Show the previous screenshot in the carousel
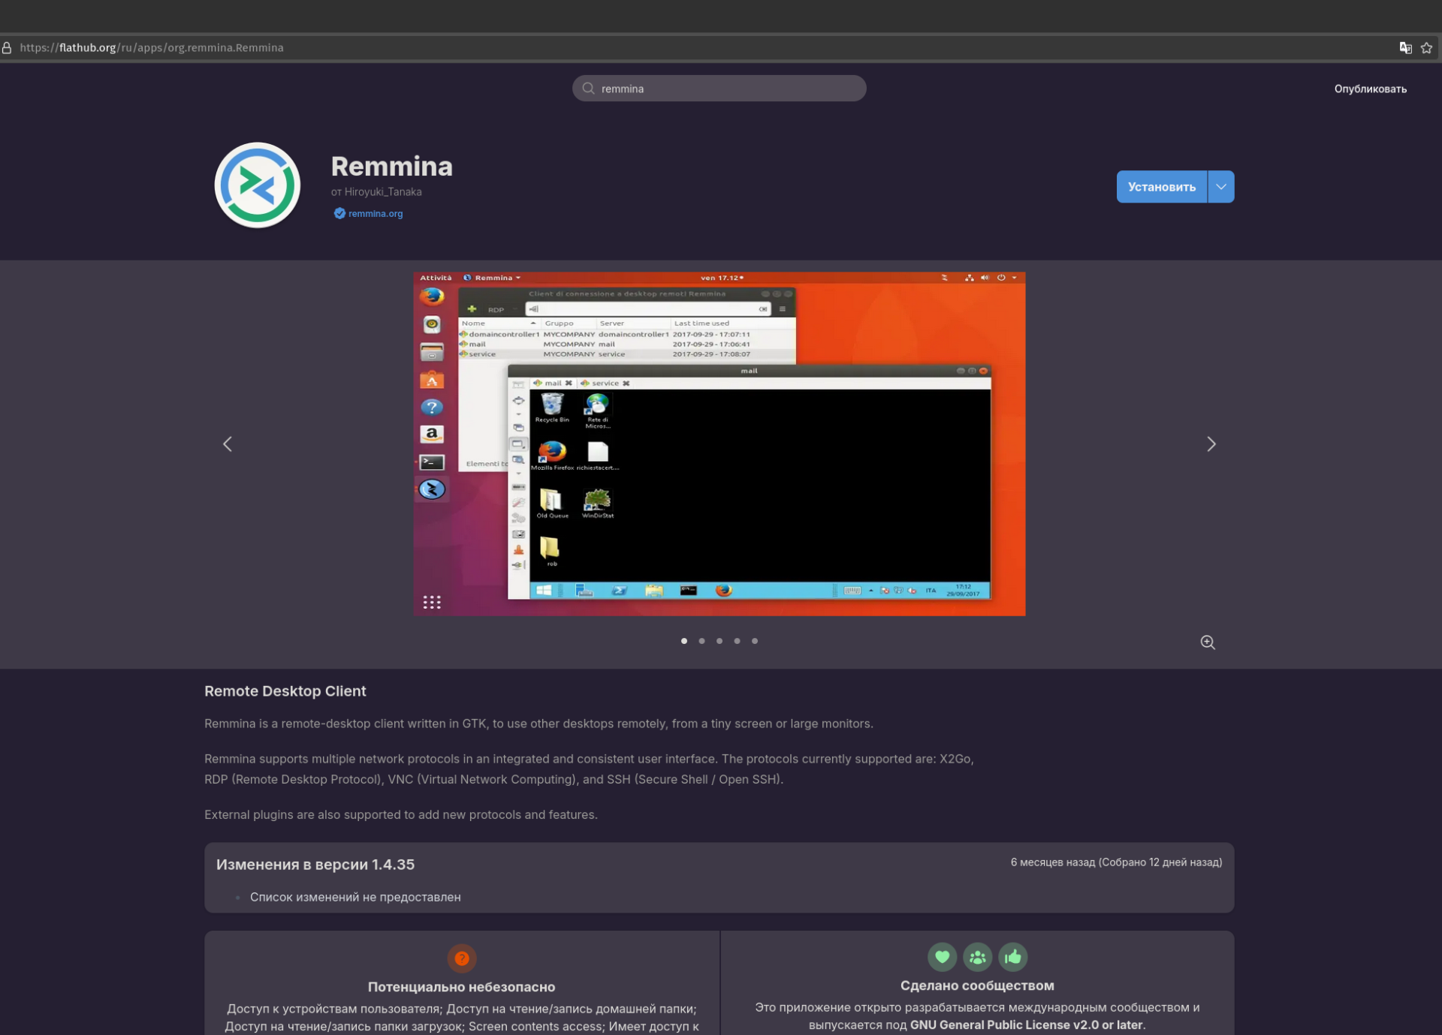Image resolution: width=1442 pixels, height=1035 pixels. (x=228, y=444)
